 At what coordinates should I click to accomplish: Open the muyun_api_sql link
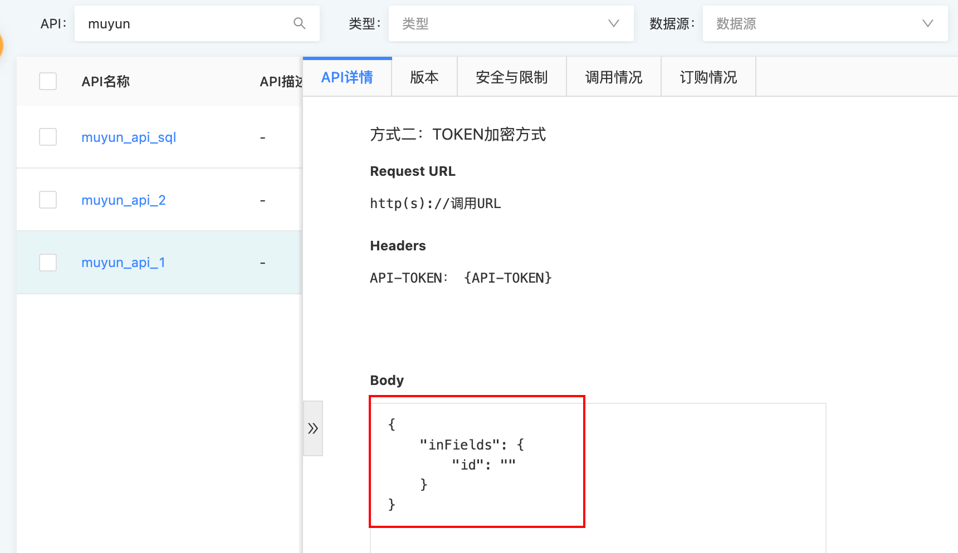click(x=129, y=137)
